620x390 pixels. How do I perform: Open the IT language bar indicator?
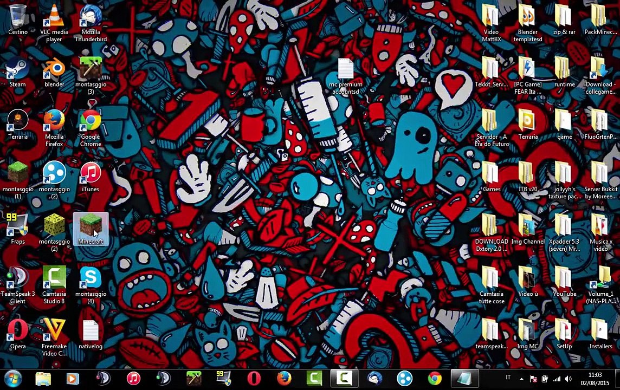tap(508, 378)
